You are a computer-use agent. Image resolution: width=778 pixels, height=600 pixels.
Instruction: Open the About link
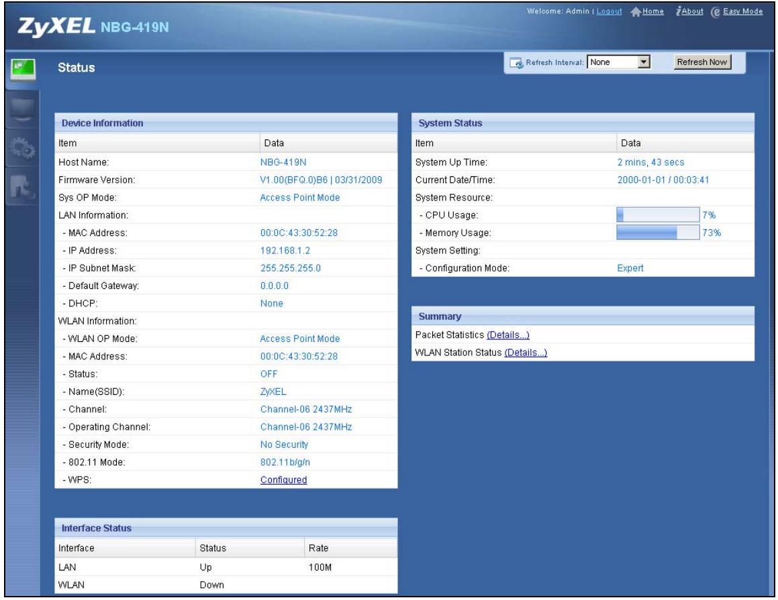tap(692, 11)
